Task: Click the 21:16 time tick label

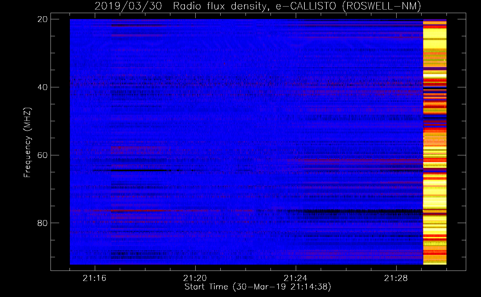Action: pos(95,278)
